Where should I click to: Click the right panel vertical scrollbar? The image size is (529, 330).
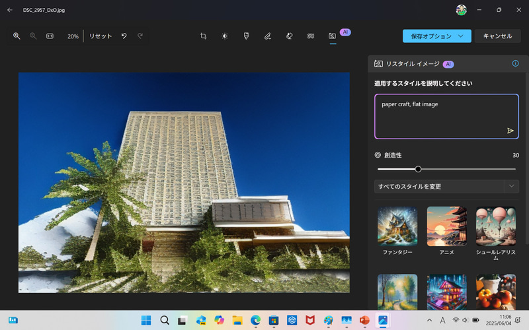[x=526, y=158]
